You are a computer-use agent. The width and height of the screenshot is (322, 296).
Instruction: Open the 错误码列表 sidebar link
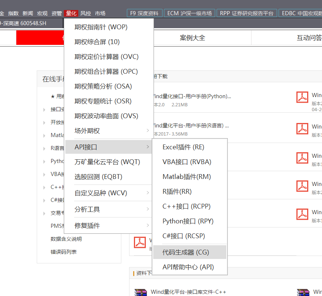coord(63,252)
